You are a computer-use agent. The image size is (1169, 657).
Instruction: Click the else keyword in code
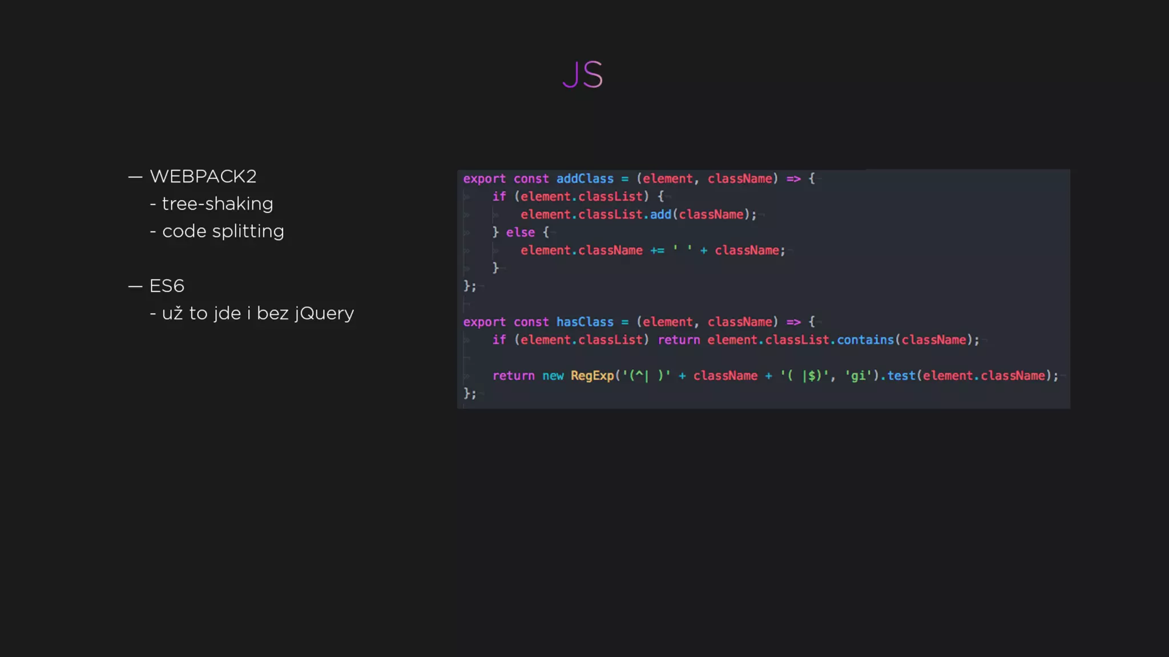[x=520, y=232]
